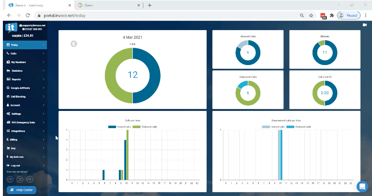
Task: Open Chrome three-dot menu
Action: (x=366, y=15)
